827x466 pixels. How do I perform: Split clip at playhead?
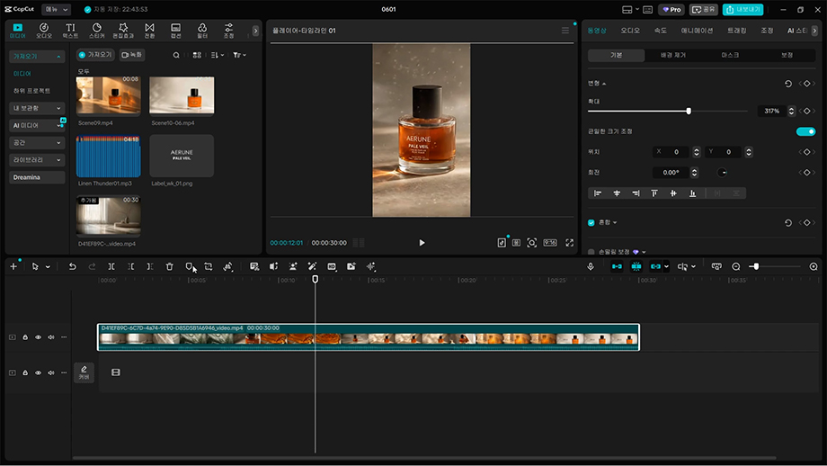[x=111, y=266]
